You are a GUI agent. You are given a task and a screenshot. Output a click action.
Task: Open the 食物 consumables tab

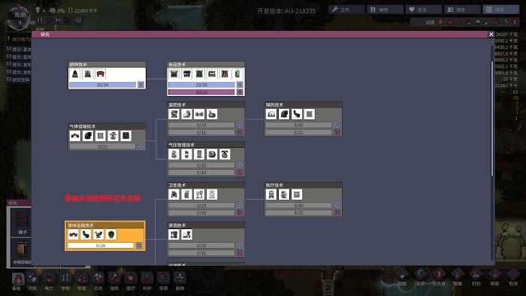(x=385, y=9)
